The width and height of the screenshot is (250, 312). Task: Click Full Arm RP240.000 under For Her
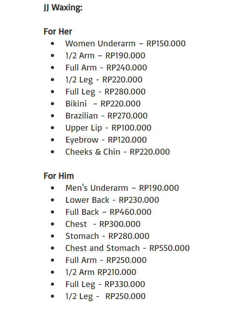106,68
